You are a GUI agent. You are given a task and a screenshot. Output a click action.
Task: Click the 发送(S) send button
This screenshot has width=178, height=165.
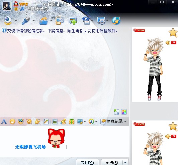(x=112, y=163)
